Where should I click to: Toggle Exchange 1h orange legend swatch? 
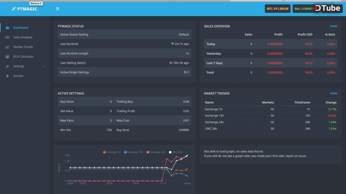[104, 152]
